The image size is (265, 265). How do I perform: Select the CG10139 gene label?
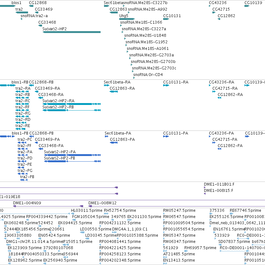[x=253, y=3]
